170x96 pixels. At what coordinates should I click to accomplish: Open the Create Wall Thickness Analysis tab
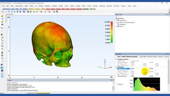click(148, 57)
